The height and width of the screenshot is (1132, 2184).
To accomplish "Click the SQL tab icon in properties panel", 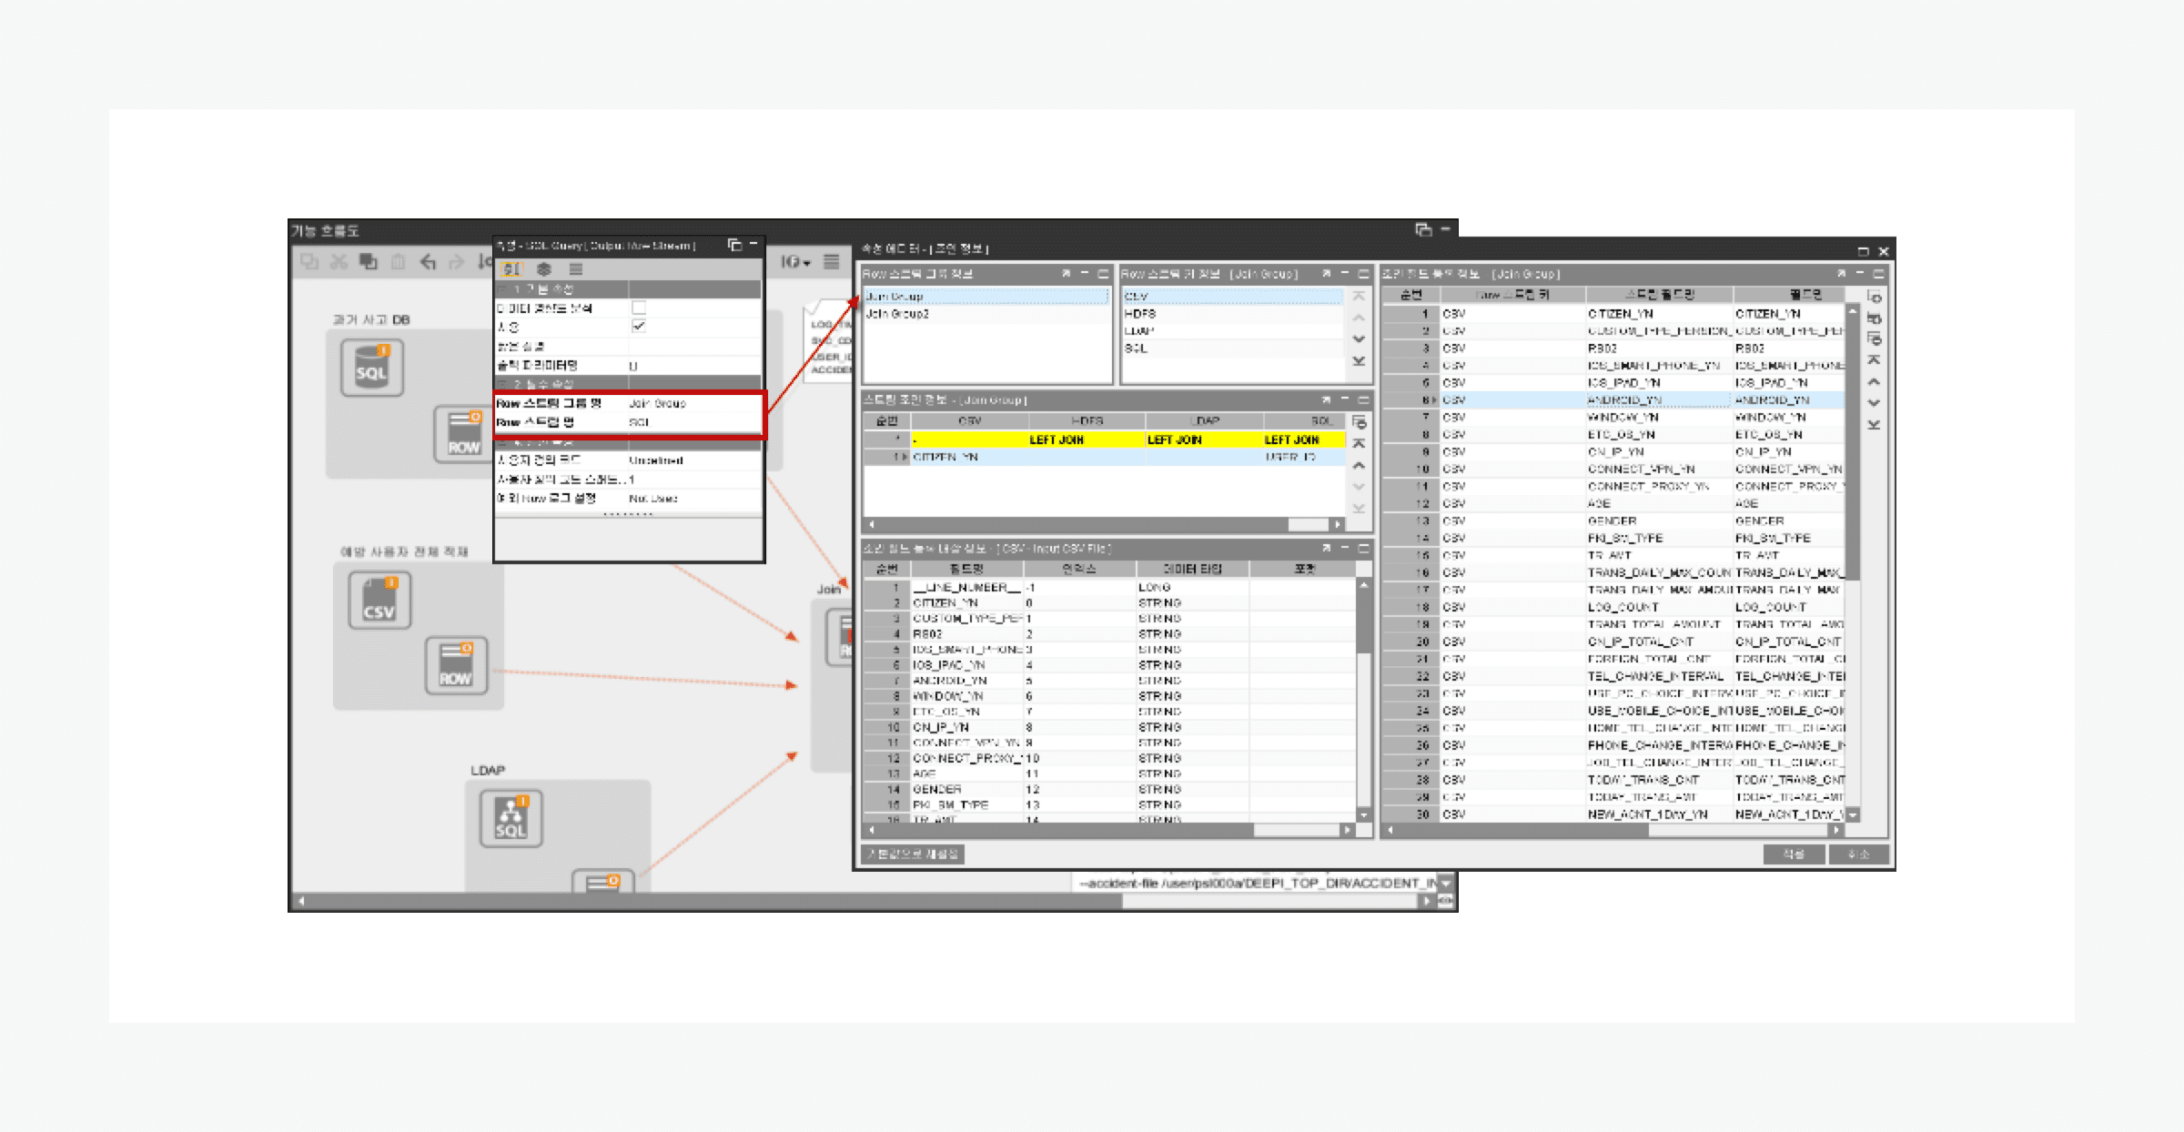I will tap(511, 269).
